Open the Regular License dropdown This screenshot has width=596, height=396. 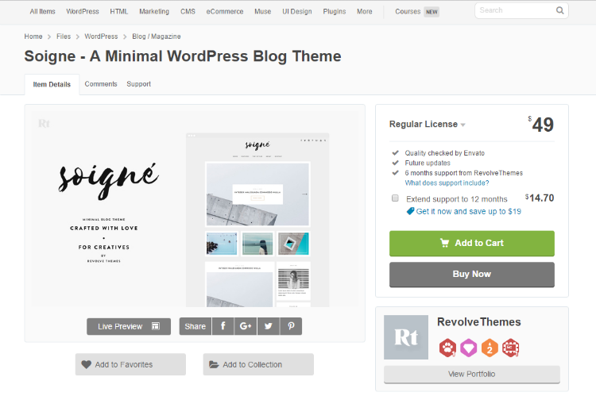click(x=427, y=124)
